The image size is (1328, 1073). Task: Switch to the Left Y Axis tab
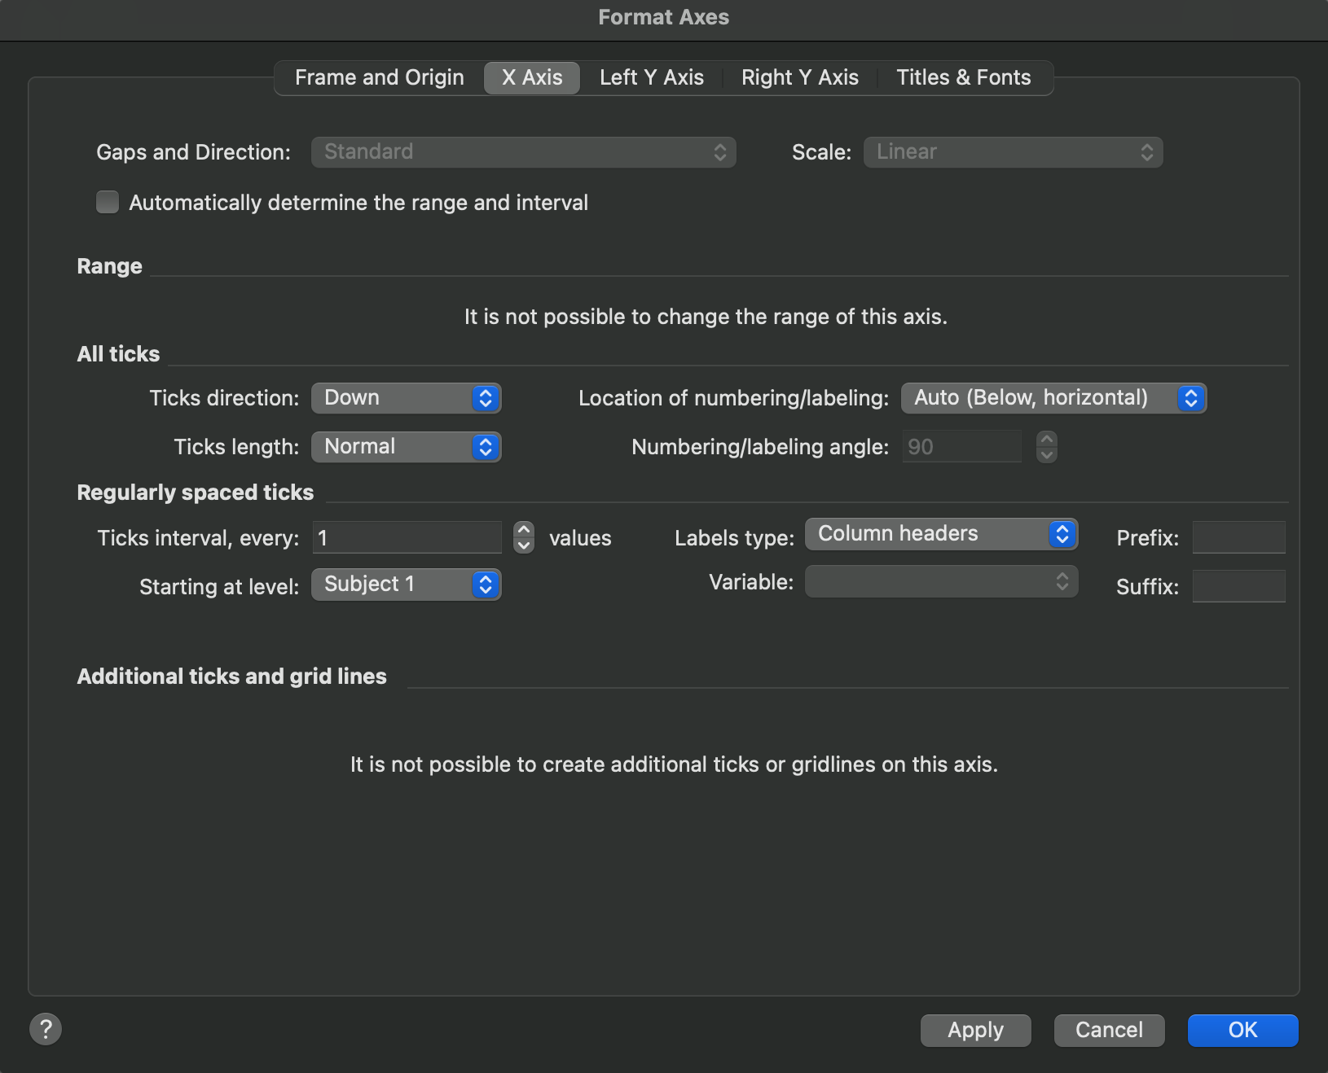651,78
